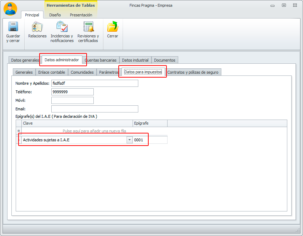Switch to the Comunidades sub-tab
This screenshot has width=303, height=236.
click(x=82, y=72)
